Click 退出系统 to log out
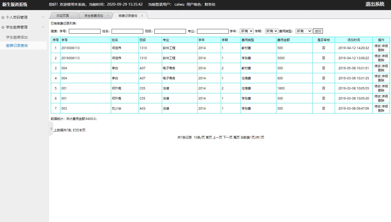391x222 pixels. coord(375,4)
